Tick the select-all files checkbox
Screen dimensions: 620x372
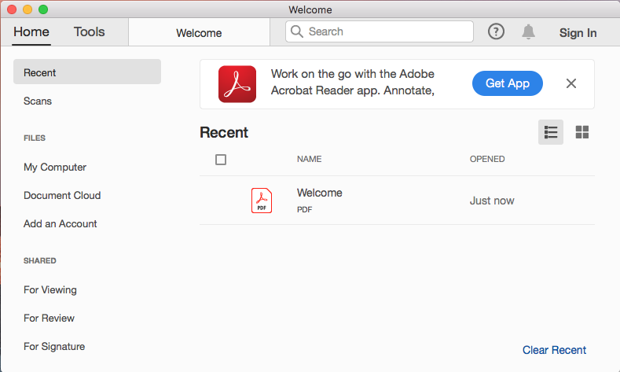tap(221, 160)
